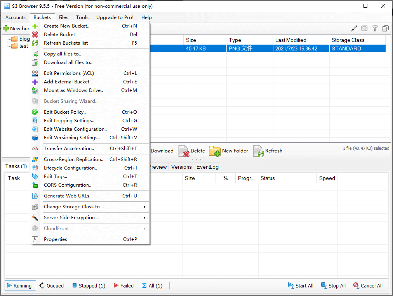Open the Help menu

(x=146, y=17)
